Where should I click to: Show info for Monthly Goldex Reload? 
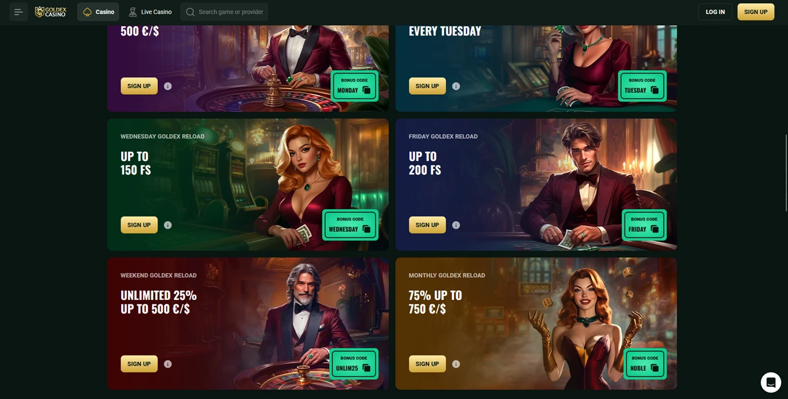pos(456,364)
